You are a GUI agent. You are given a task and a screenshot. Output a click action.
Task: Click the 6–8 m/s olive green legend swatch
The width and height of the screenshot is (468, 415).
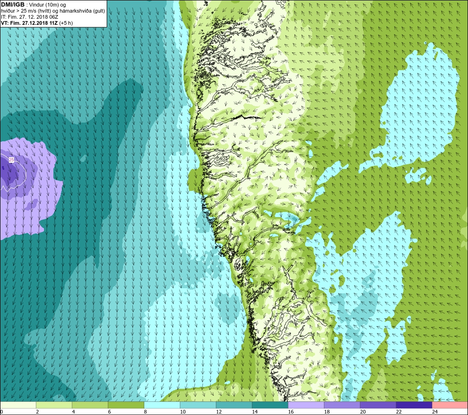126,405
